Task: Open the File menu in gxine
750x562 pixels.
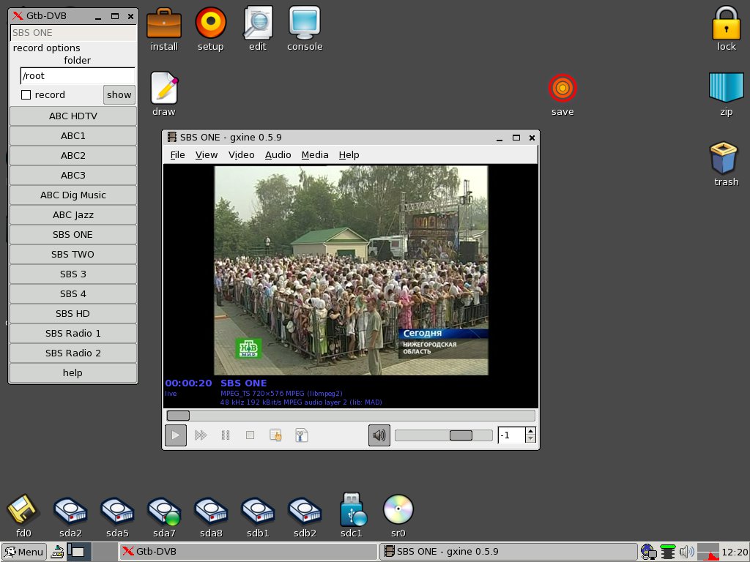Action: coord(177,155)
